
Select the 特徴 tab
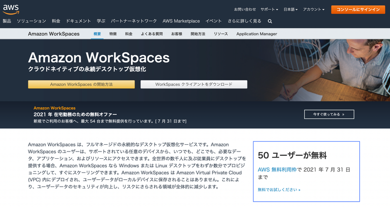[113, 34]
